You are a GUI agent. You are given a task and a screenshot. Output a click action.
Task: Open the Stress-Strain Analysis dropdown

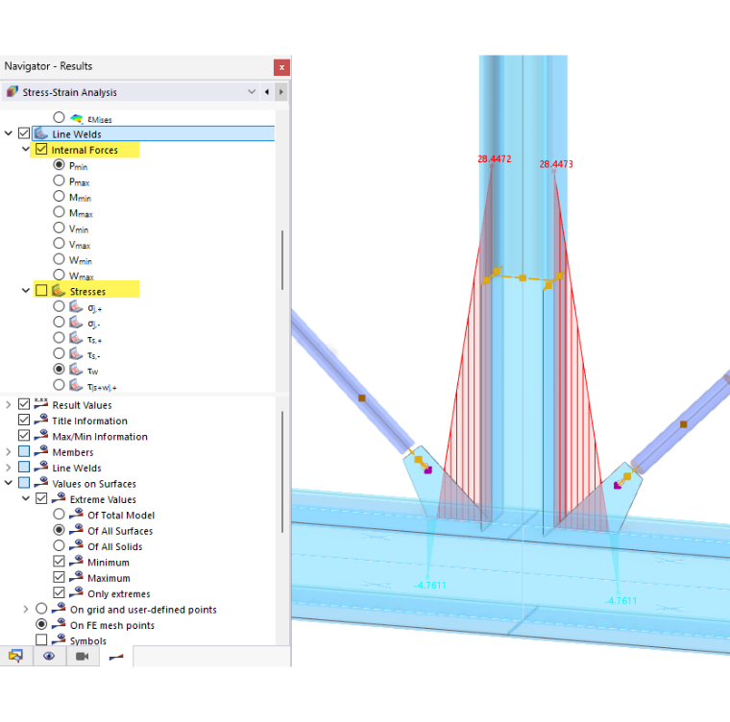click(x=252, y=92)
